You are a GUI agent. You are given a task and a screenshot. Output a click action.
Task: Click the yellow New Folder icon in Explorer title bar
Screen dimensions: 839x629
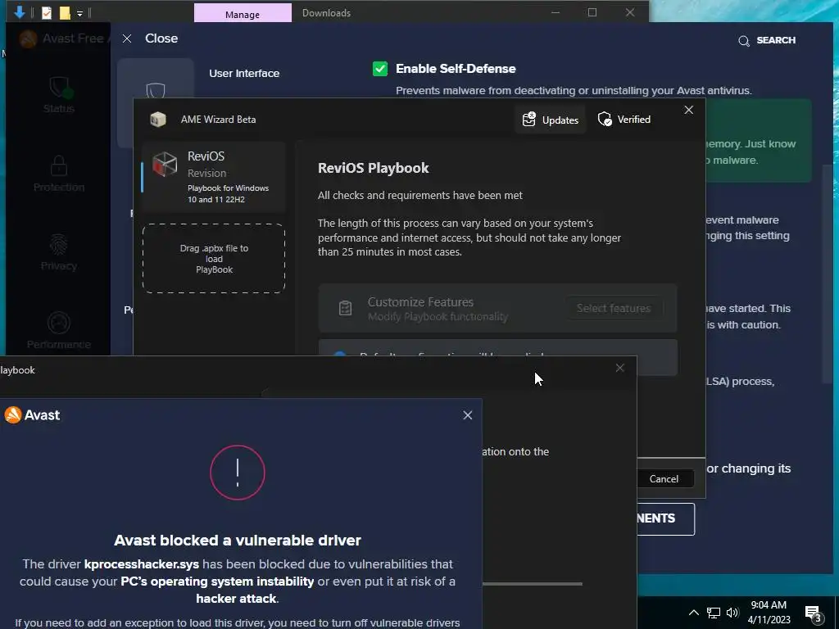(65, 13)
